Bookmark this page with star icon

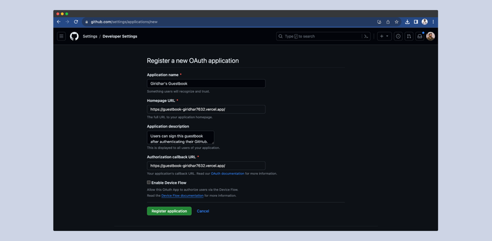point(397,22)
